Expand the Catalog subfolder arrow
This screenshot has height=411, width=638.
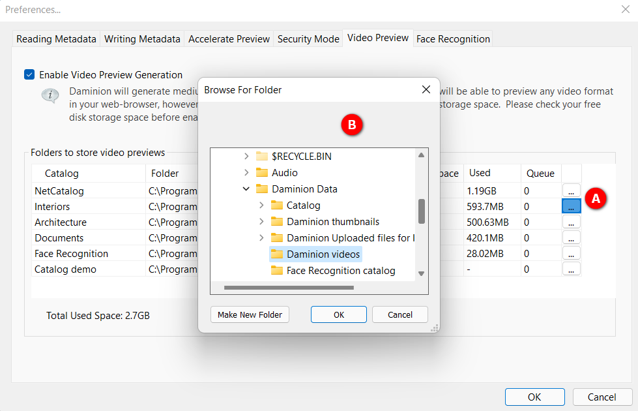(x=261, y=205)
